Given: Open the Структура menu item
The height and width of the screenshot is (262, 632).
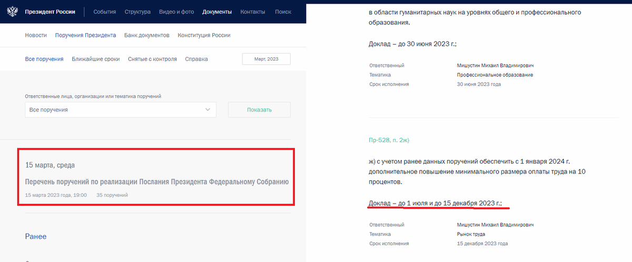Looking at the screenshot, I should [137, 12].
